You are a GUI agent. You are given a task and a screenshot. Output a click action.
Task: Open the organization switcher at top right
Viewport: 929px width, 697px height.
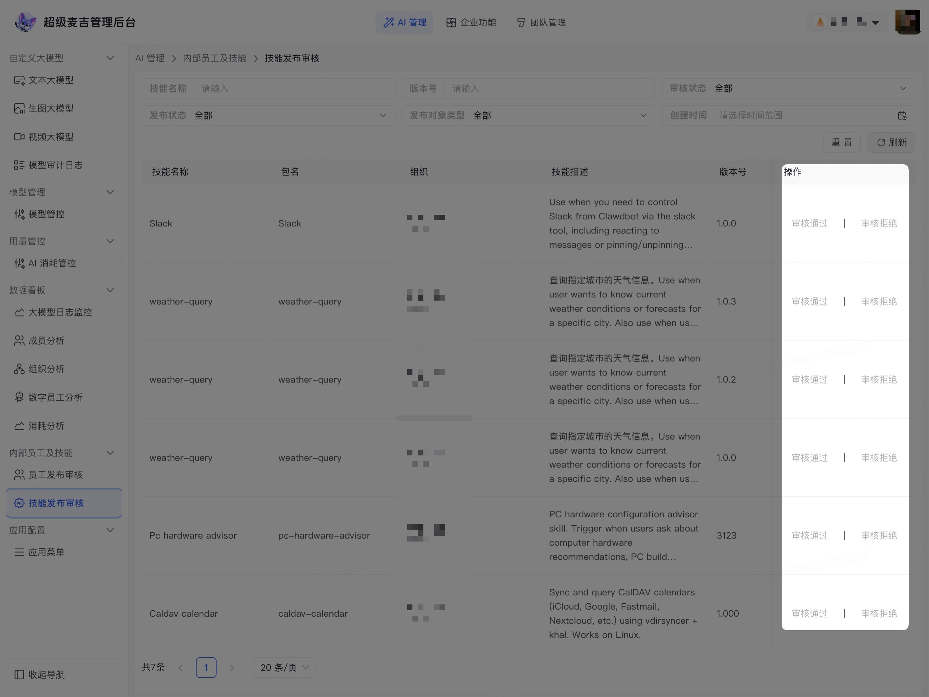tap(847, 22)
